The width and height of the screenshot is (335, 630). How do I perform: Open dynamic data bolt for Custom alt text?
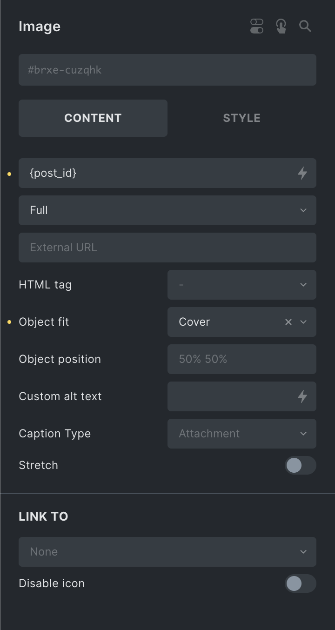(x=302, y=396)
